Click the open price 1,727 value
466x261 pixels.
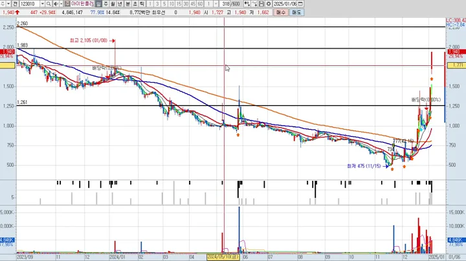[x=217, y=12]
